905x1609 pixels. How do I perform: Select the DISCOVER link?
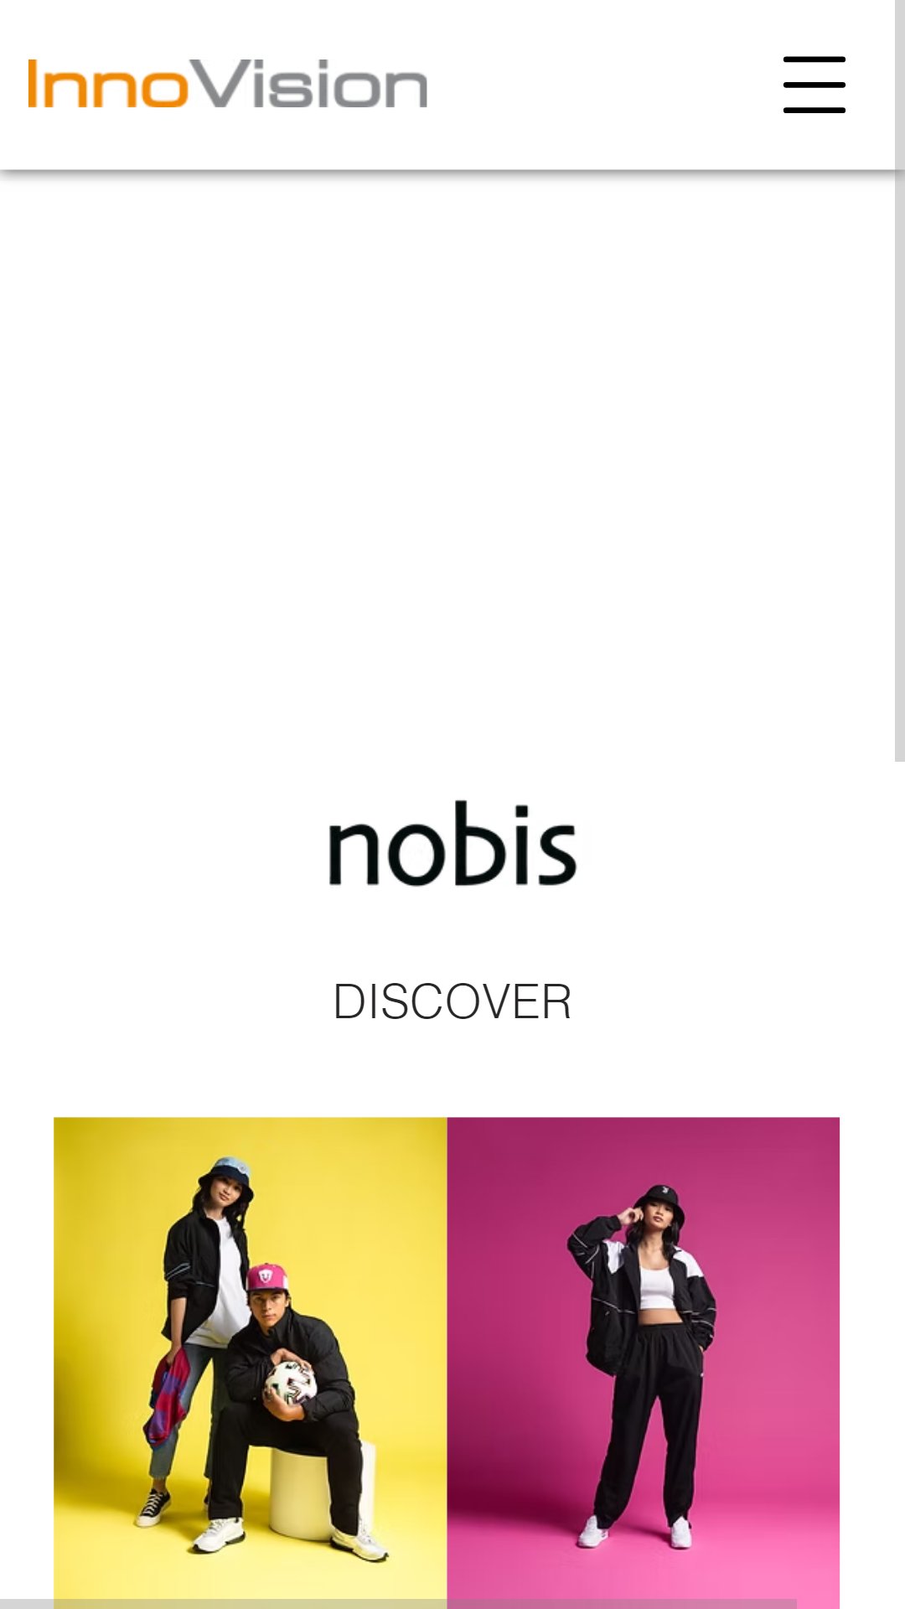pos(452,1001)
